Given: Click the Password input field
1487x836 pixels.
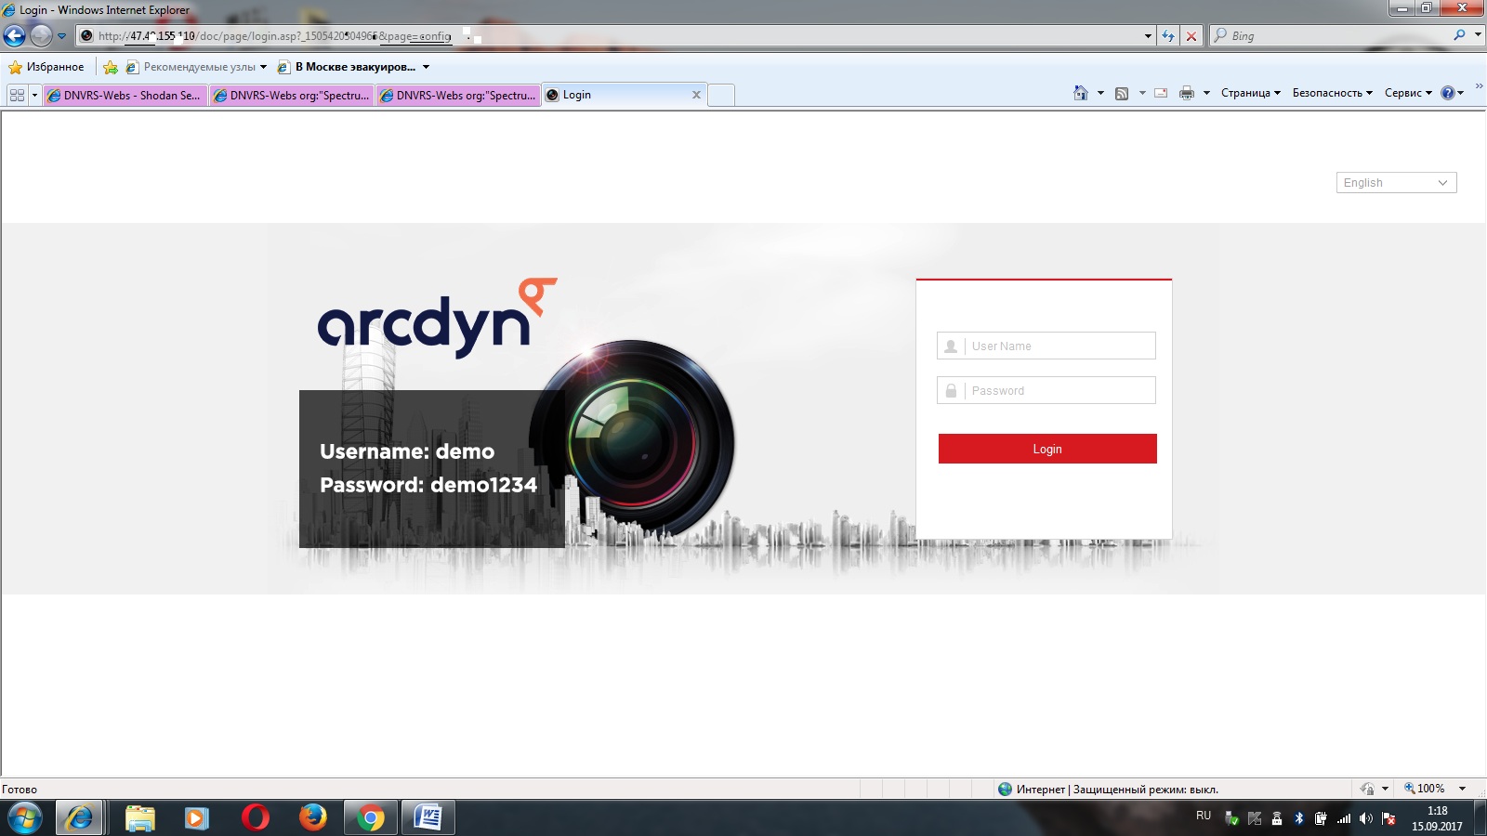Looking at the screenshot, I should pos(1046,390).
